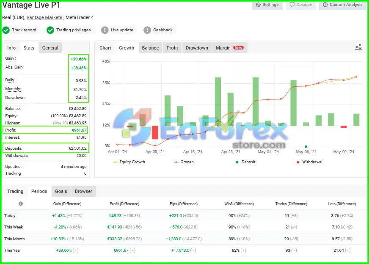Click the Interest €1.96 value
Viewport: 369px width, 264px height.
click(81, 137)
